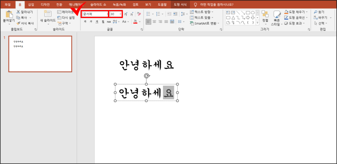Open Arrange (정렬) options
Image resolution: width=337 pixels, height=164 pixels.
pyautogui.click(x=265, y=18)
